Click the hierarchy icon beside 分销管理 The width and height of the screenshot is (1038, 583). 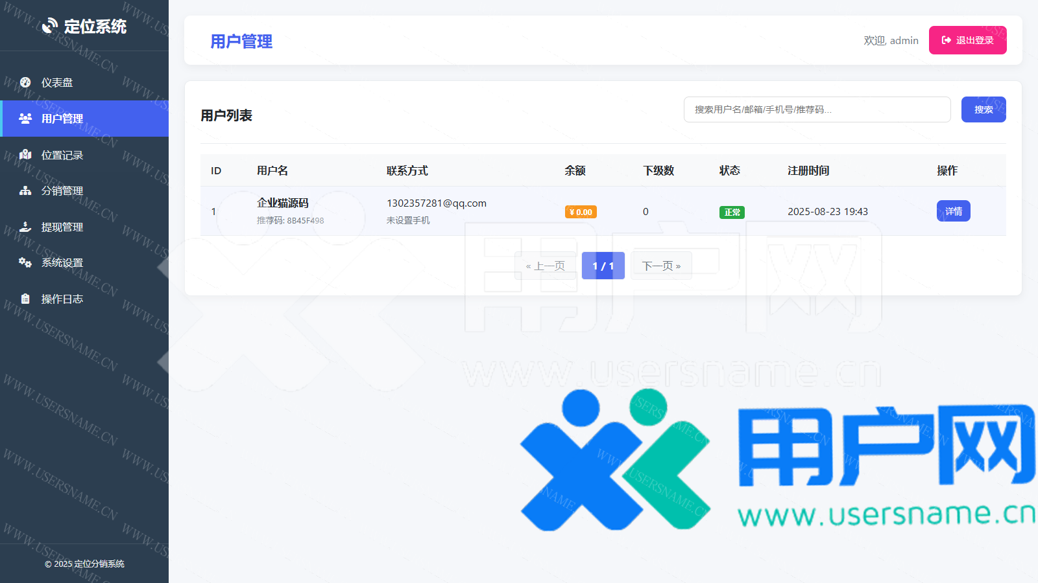[x=25, y=190]
